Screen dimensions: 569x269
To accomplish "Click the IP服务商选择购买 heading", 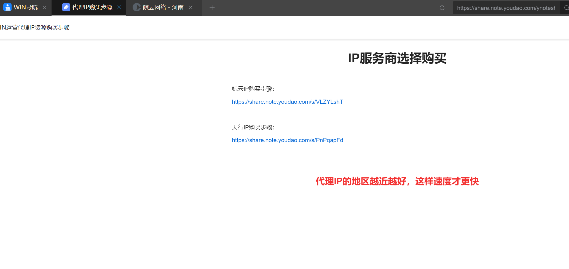I will pos(397,58).
